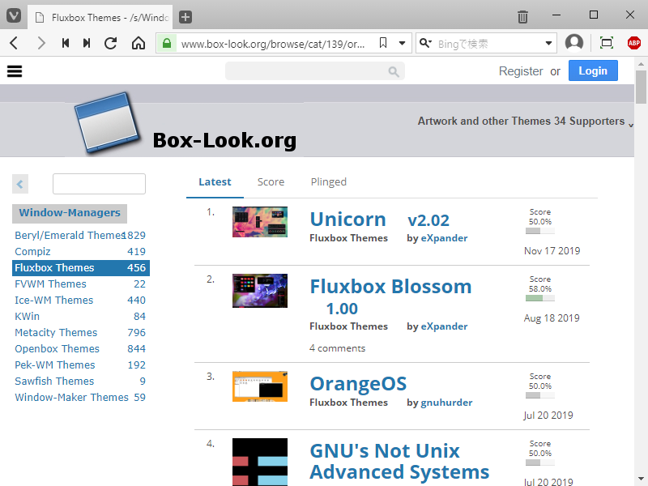Screen dimensions: 648x486
Task: Select the Window-Maker Themes category
Action: 80,397
